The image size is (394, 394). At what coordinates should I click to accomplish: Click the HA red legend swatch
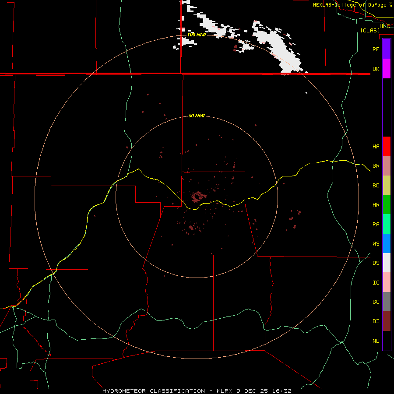(x=387, y=146)
